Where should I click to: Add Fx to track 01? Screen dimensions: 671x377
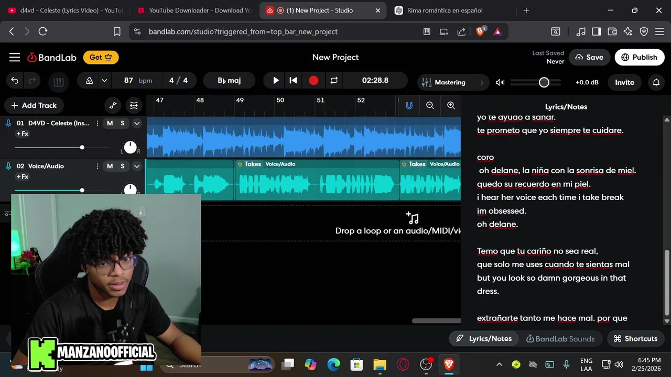coord(22,134)
